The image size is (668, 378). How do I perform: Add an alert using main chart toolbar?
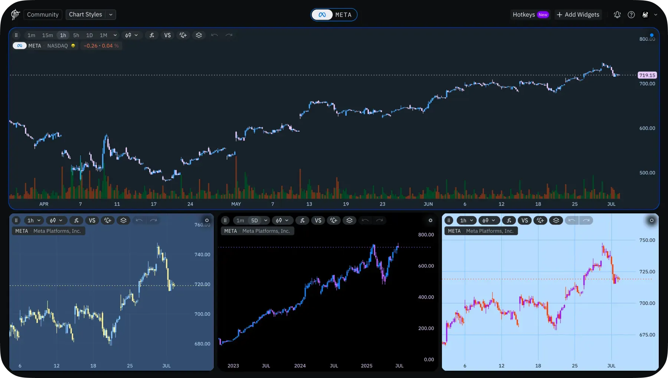(183, 35)
